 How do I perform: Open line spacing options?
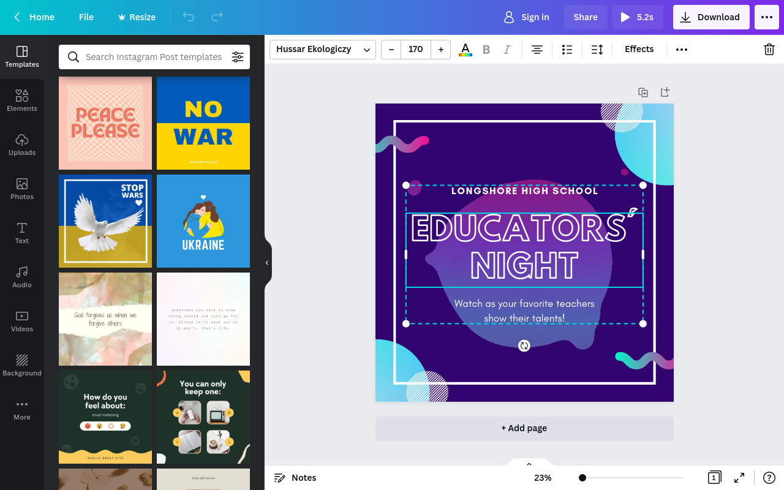(x=597, y=49)
